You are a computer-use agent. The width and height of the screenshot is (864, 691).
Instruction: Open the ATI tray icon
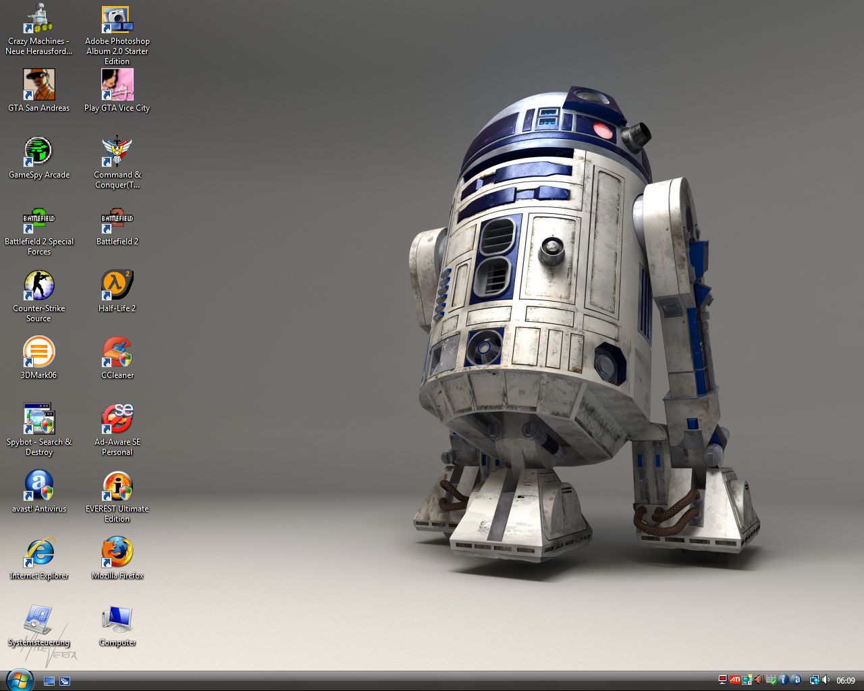(735, 680)
